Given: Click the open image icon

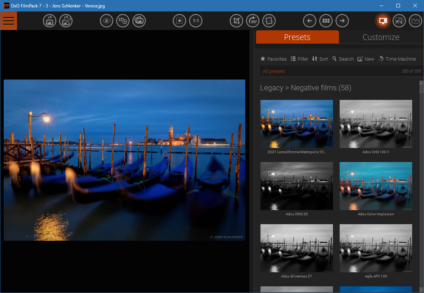Looking at the screenshot, I should pyautogui.click(x=50, y=21).
